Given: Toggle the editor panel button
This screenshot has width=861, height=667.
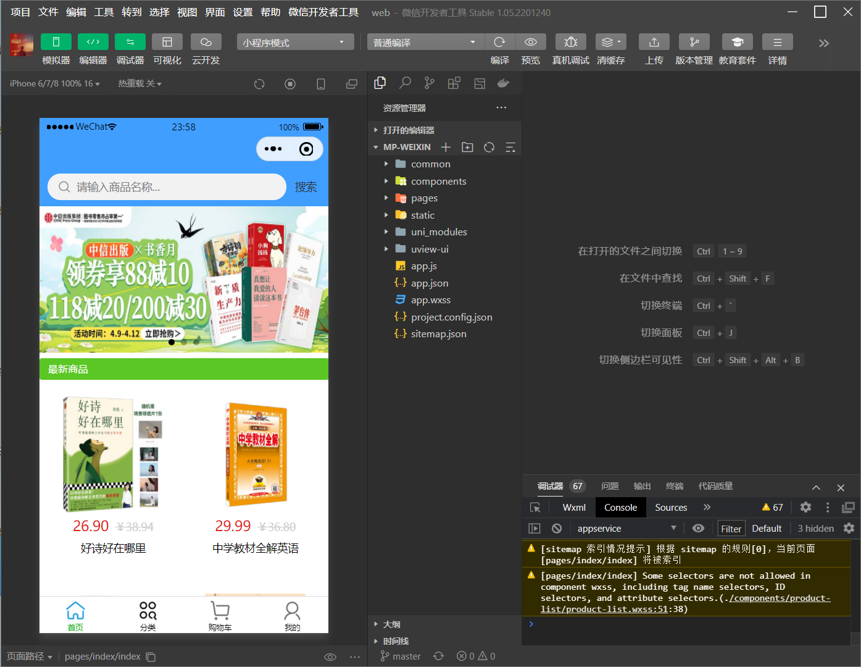Looking at the screenshot, I should [x=93, y=42].
